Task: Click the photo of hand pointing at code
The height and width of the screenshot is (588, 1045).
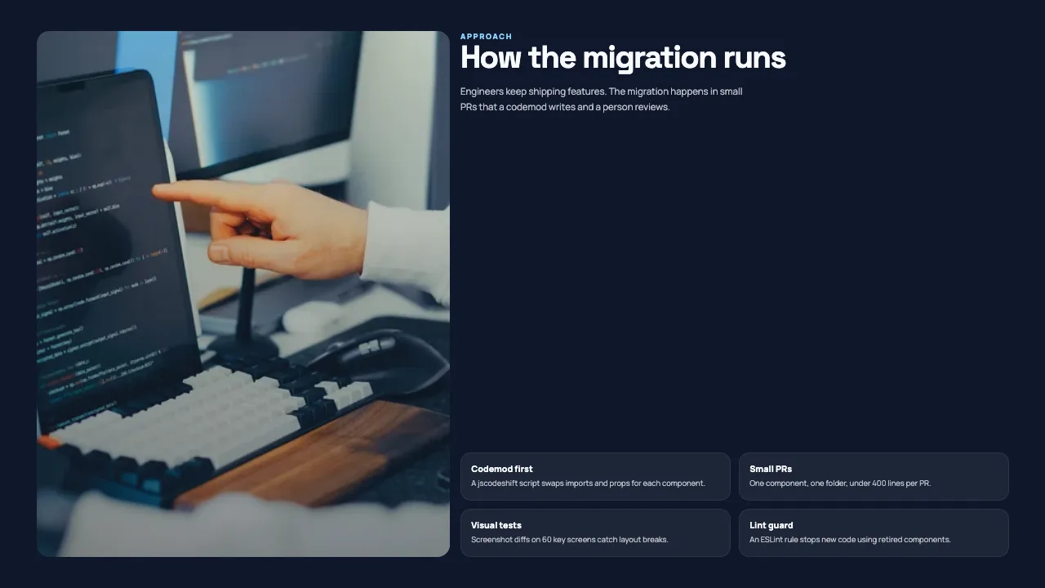Action: (x=243, y=294)
